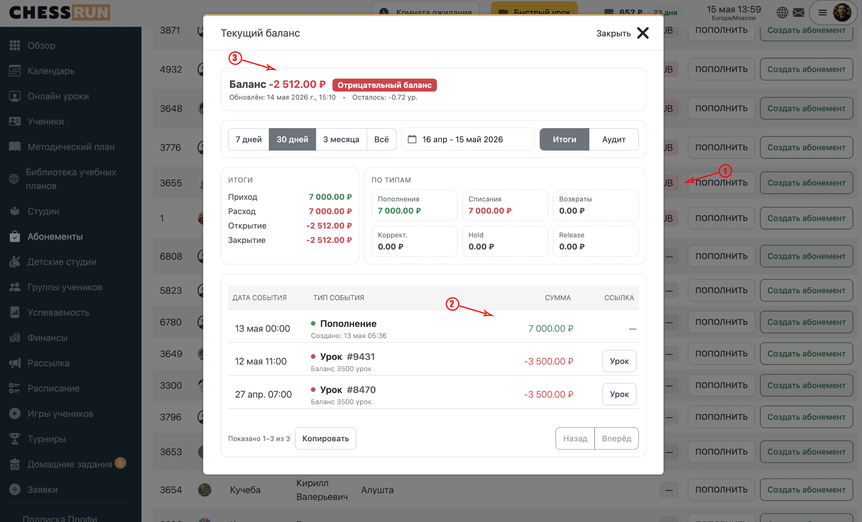Select the Всё period option

pos(381,139)
